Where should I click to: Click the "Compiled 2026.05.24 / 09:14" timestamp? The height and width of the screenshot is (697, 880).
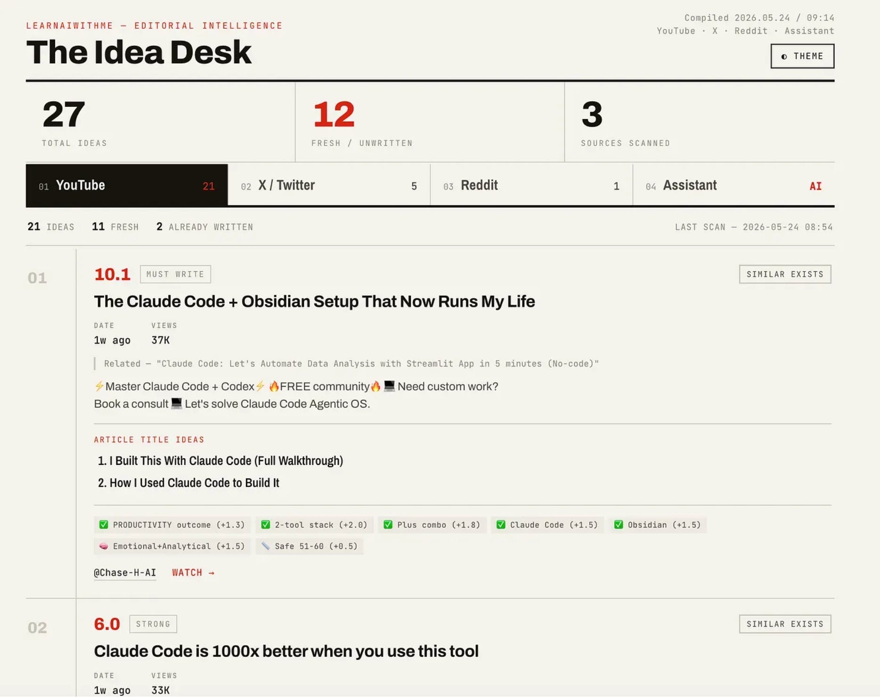pyautogui.click(x=759, y=18)
